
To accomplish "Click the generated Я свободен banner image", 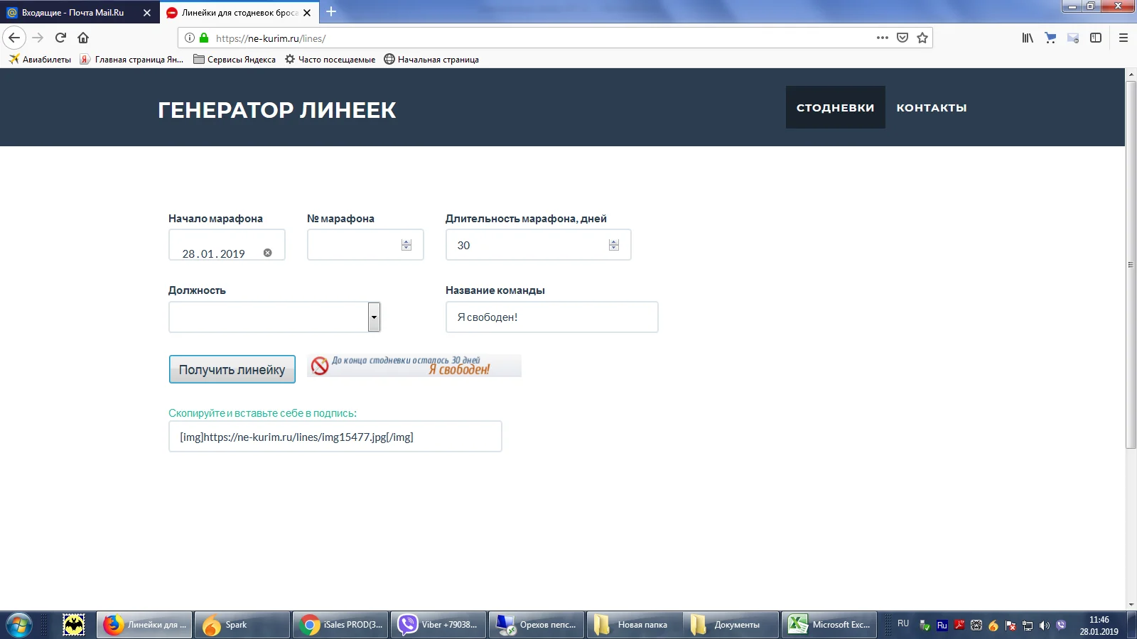I will (414, 366).
